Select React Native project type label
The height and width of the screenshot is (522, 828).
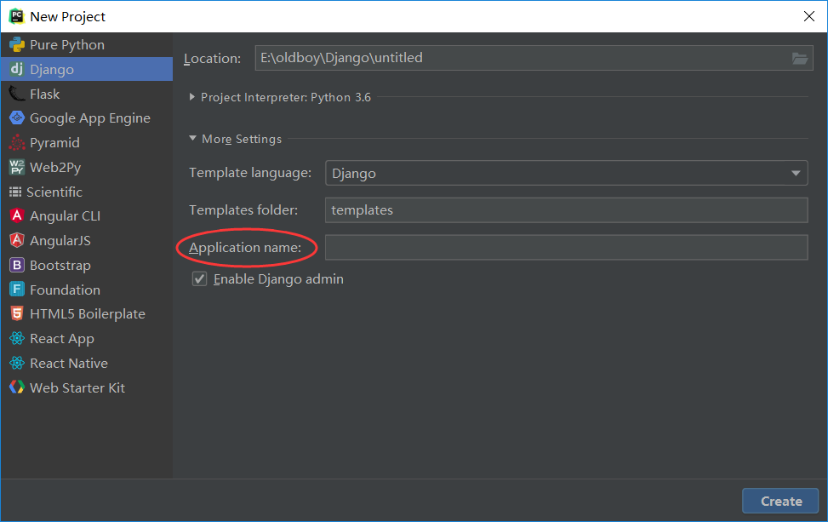69,364
